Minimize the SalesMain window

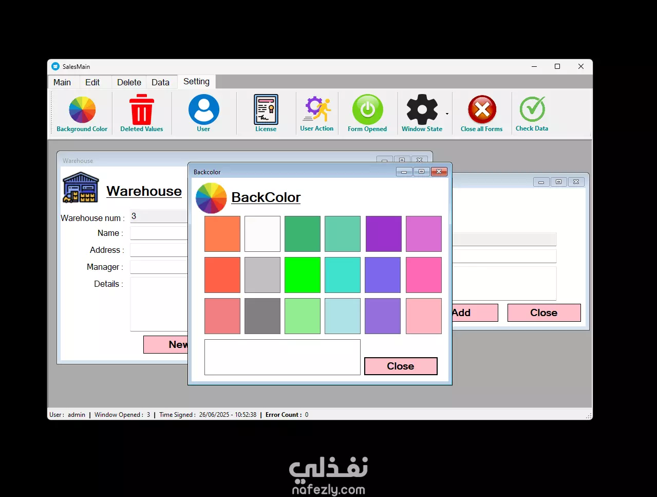pyautogui.click(x=534, y=66)
